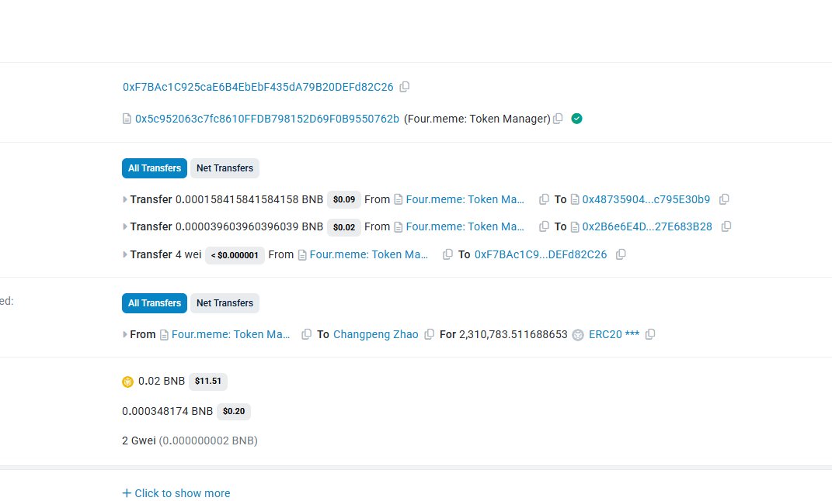Copy the Four.meme Token Manager contract address
The height and width of the screenshot is (501, 832).
click(558, 119)
